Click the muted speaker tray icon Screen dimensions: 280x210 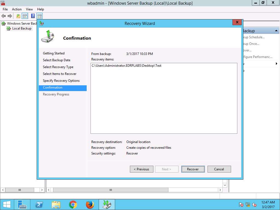254,205
